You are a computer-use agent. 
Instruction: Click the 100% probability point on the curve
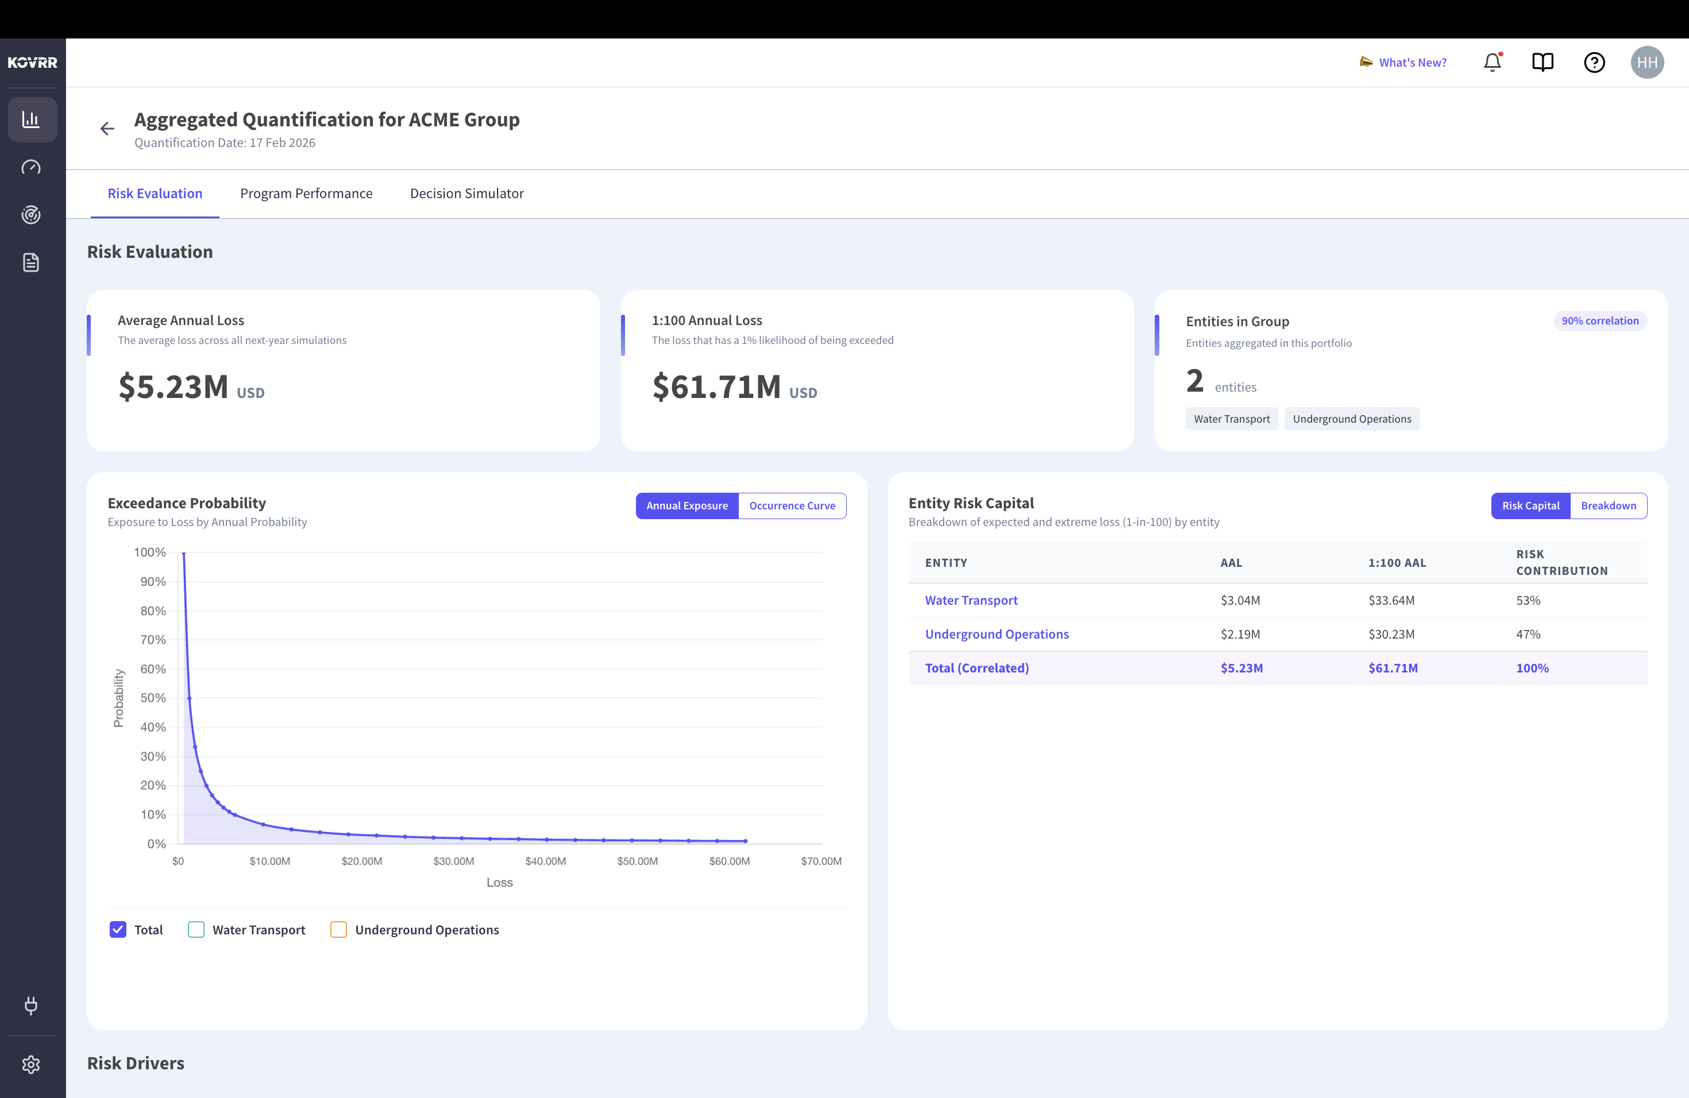(x=184, y=552)
